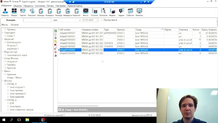The width and height of the screenshot is (218, 123).
Task: Expand the Склад 1 tree node
Action: 5,36
